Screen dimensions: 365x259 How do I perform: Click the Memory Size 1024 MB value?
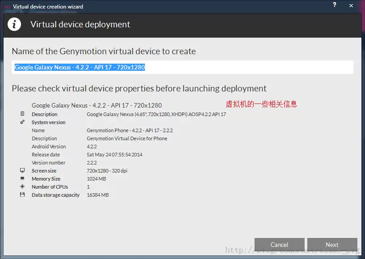coord(96,179)
